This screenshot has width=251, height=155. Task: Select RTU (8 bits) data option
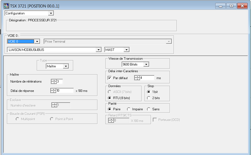[x=109, y=98]
